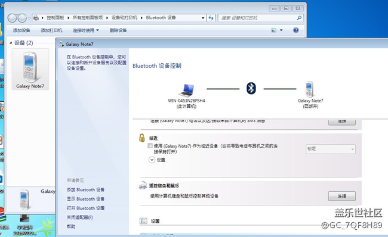This screenshot has height=237, width=388.
Task: Click 帮助 link in sidebar
Action: coord(71,226)
